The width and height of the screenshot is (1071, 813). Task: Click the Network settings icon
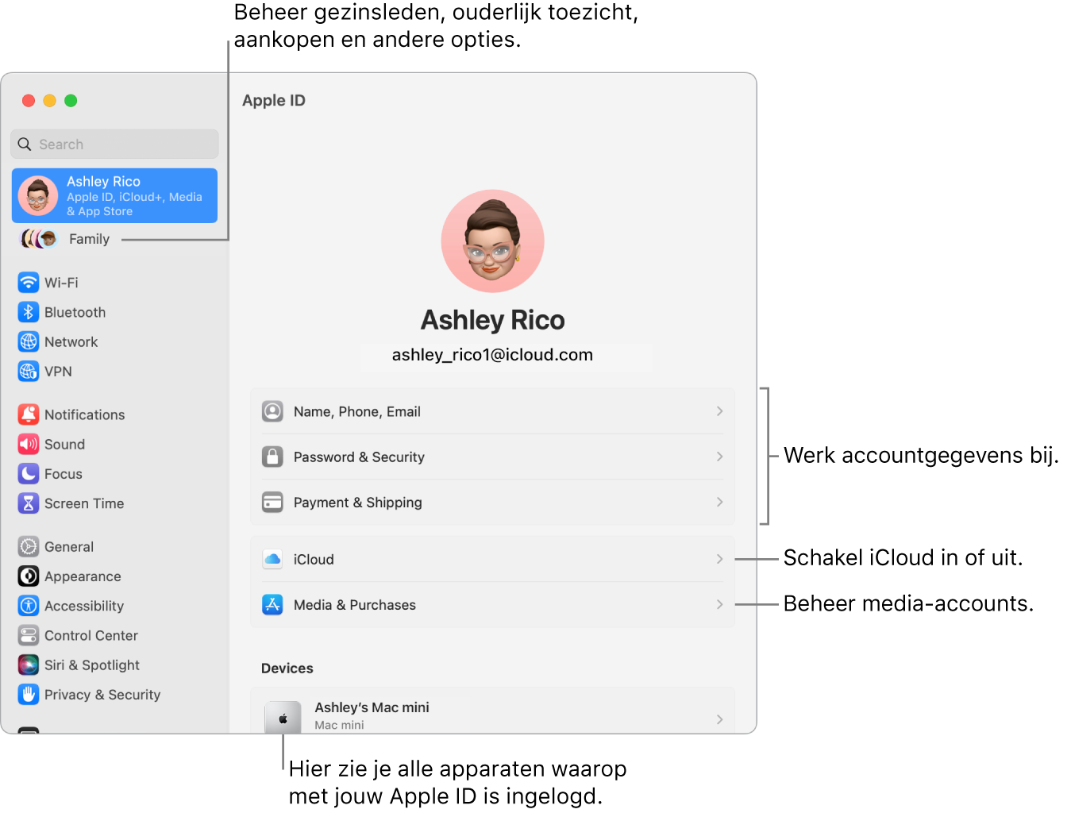[x=29, y=341]
